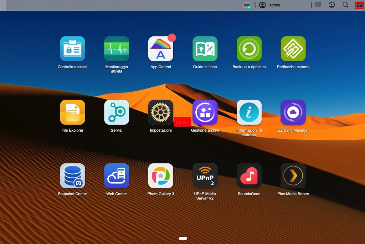The height and width of the screenshot is (244, 365).
Task: Open the admin user menu
Action: (x=270, y=5)
